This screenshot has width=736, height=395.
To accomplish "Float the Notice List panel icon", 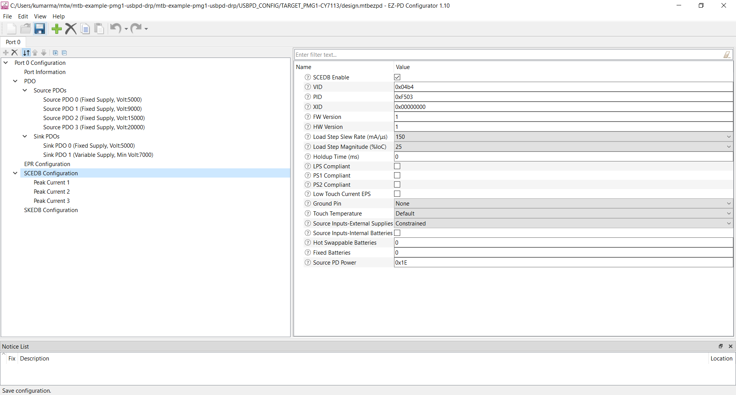I will point(721,346).
